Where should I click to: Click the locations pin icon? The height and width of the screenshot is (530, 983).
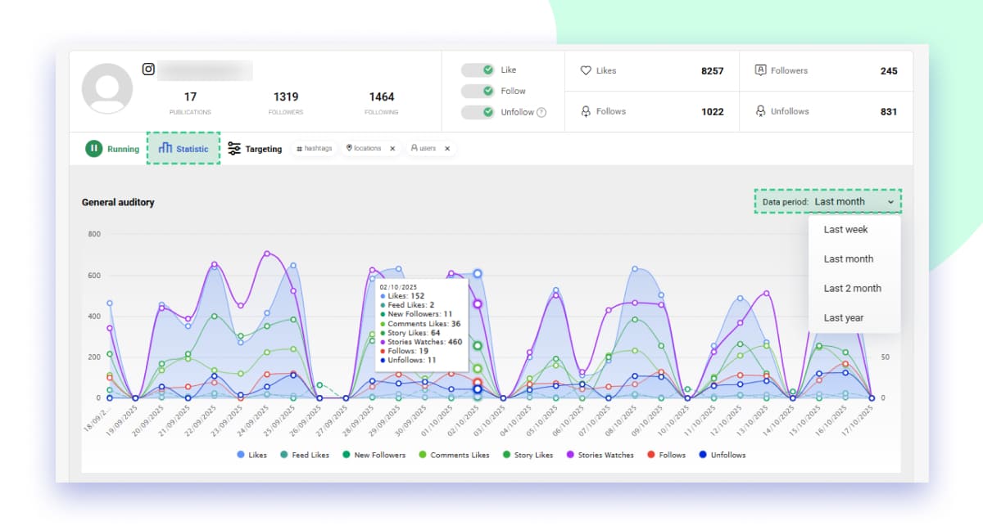(x=350, y=148)
